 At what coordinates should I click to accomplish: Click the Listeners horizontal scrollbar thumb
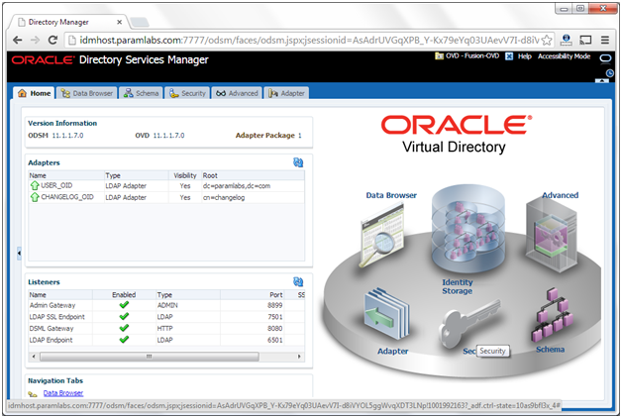click(x=150, y=357)
